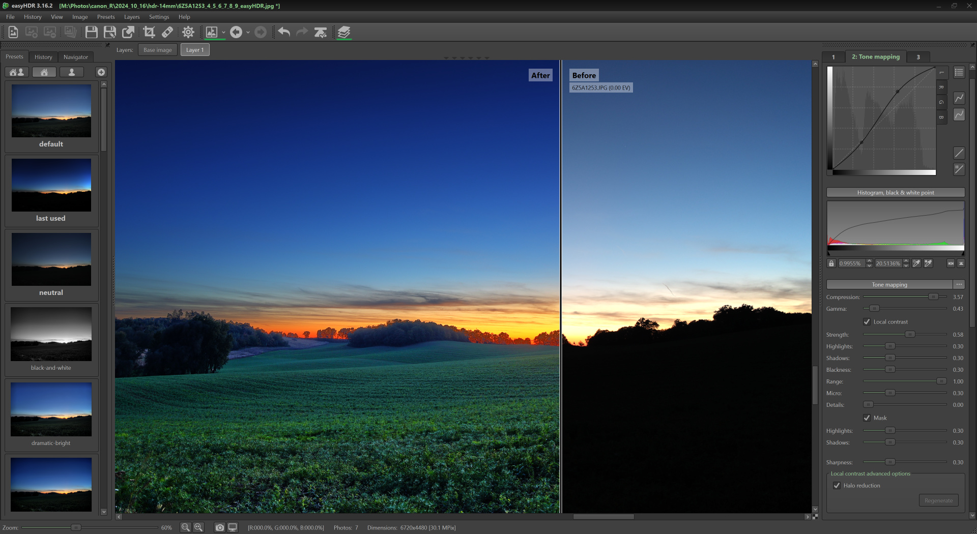Click the black point eyedropper
Viewport: 977px width, 534px height.
[916, 263]
